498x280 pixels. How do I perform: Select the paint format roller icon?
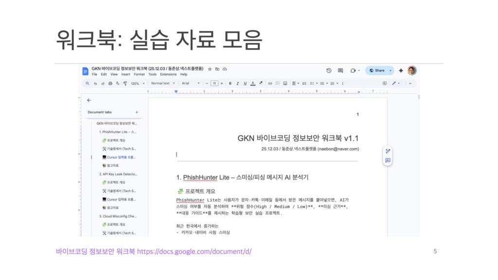125,83
